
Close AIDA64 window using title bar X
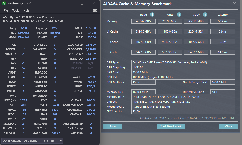pos(234,3)
